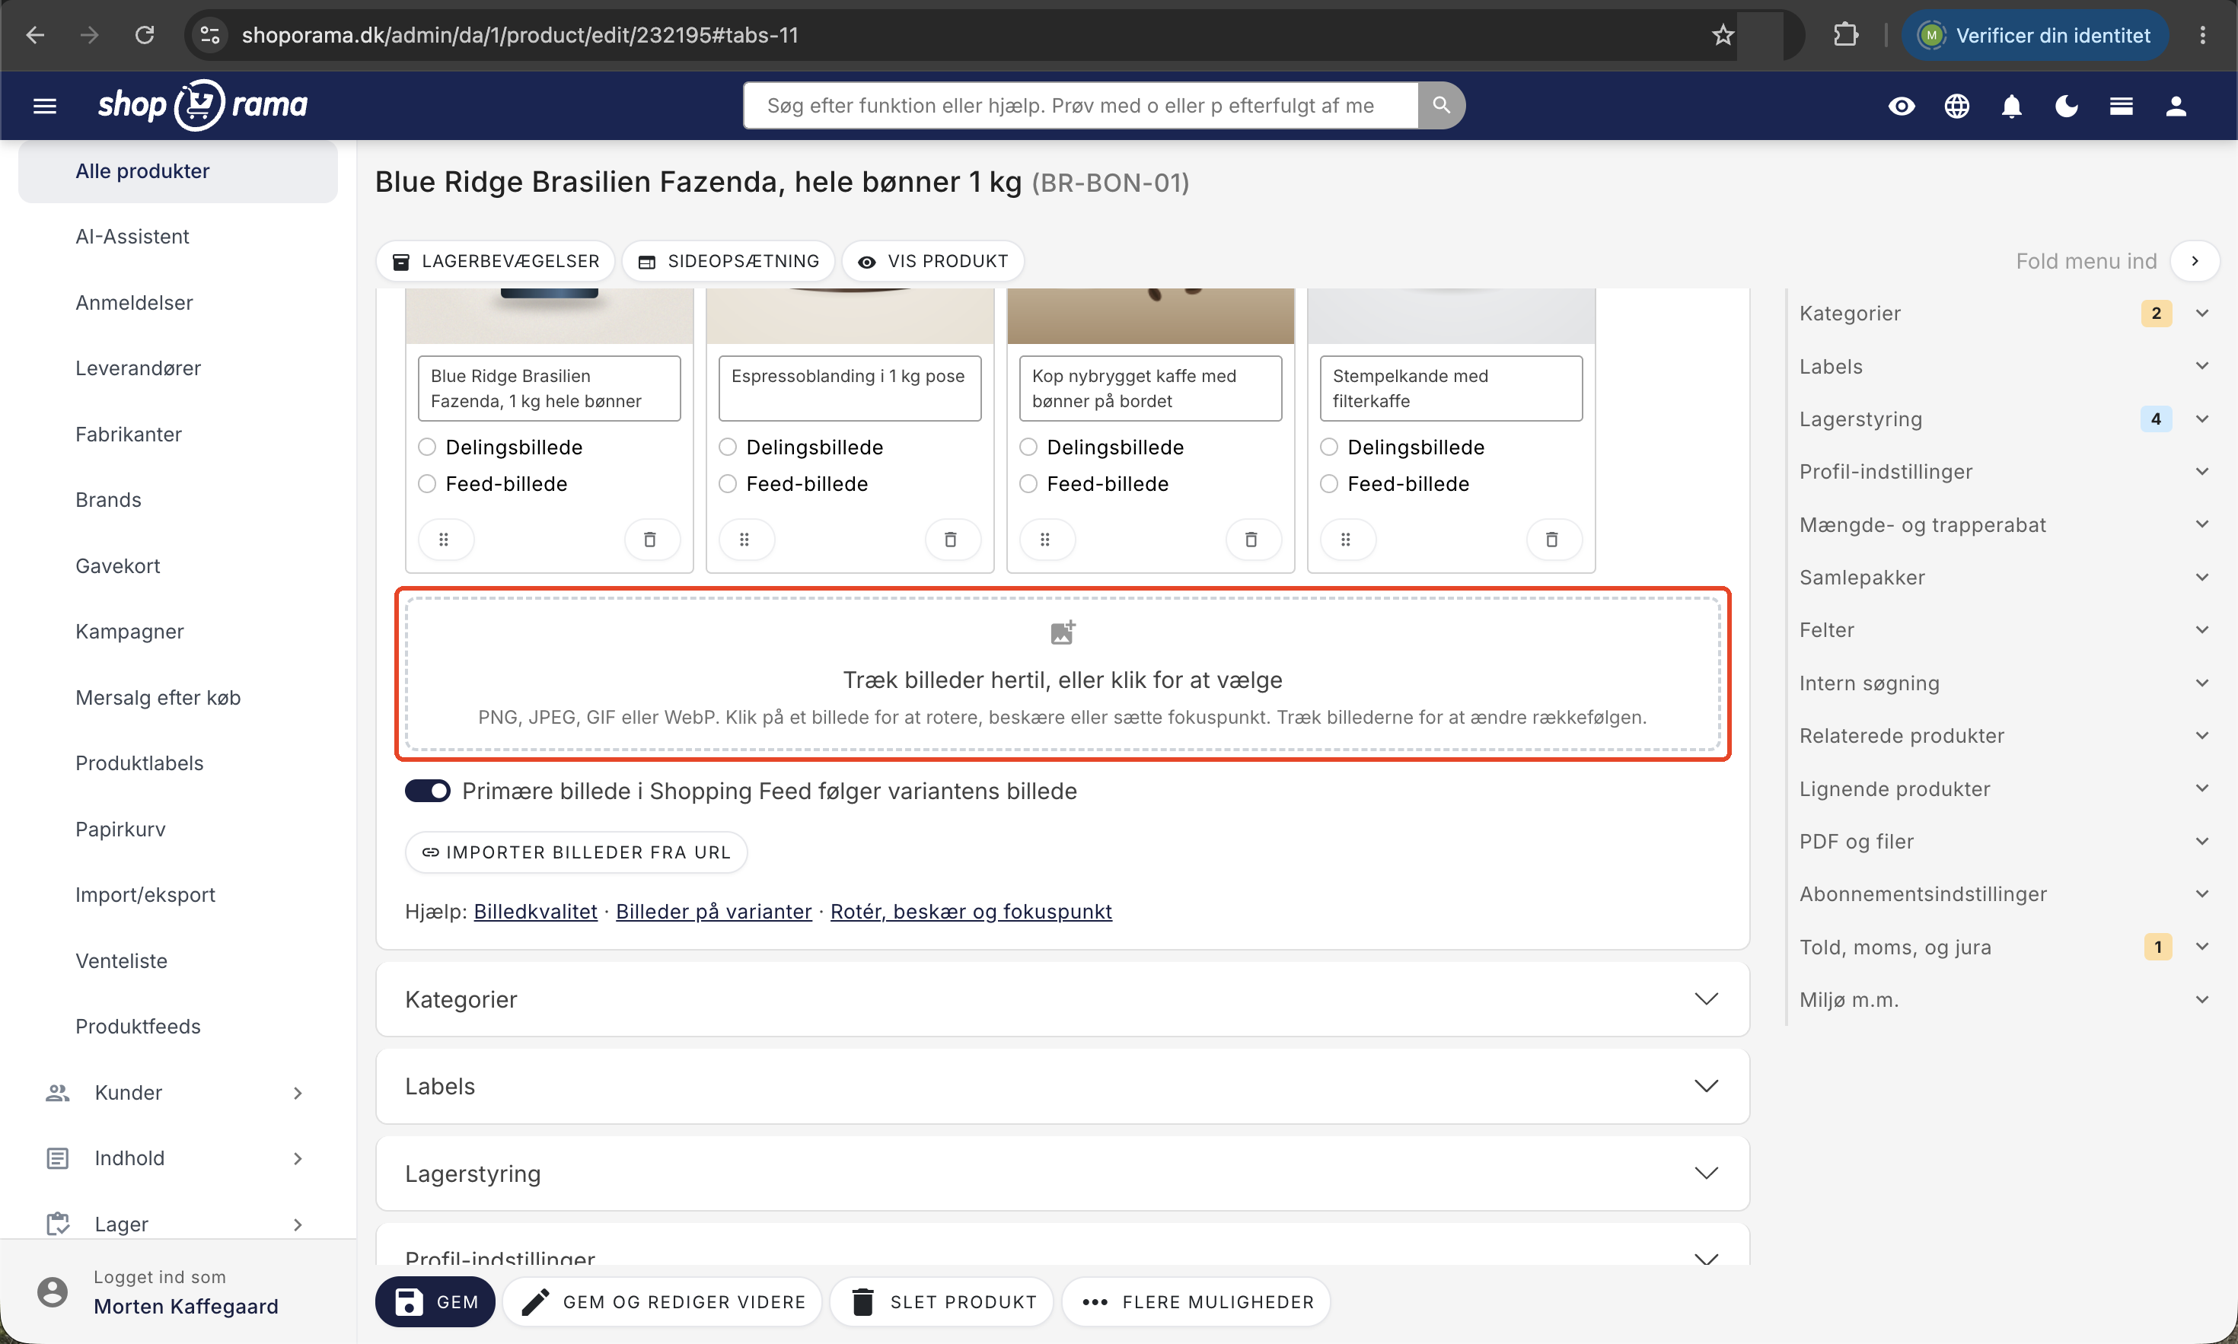Expand Lager in the sidebar

tap(177, 1225)
